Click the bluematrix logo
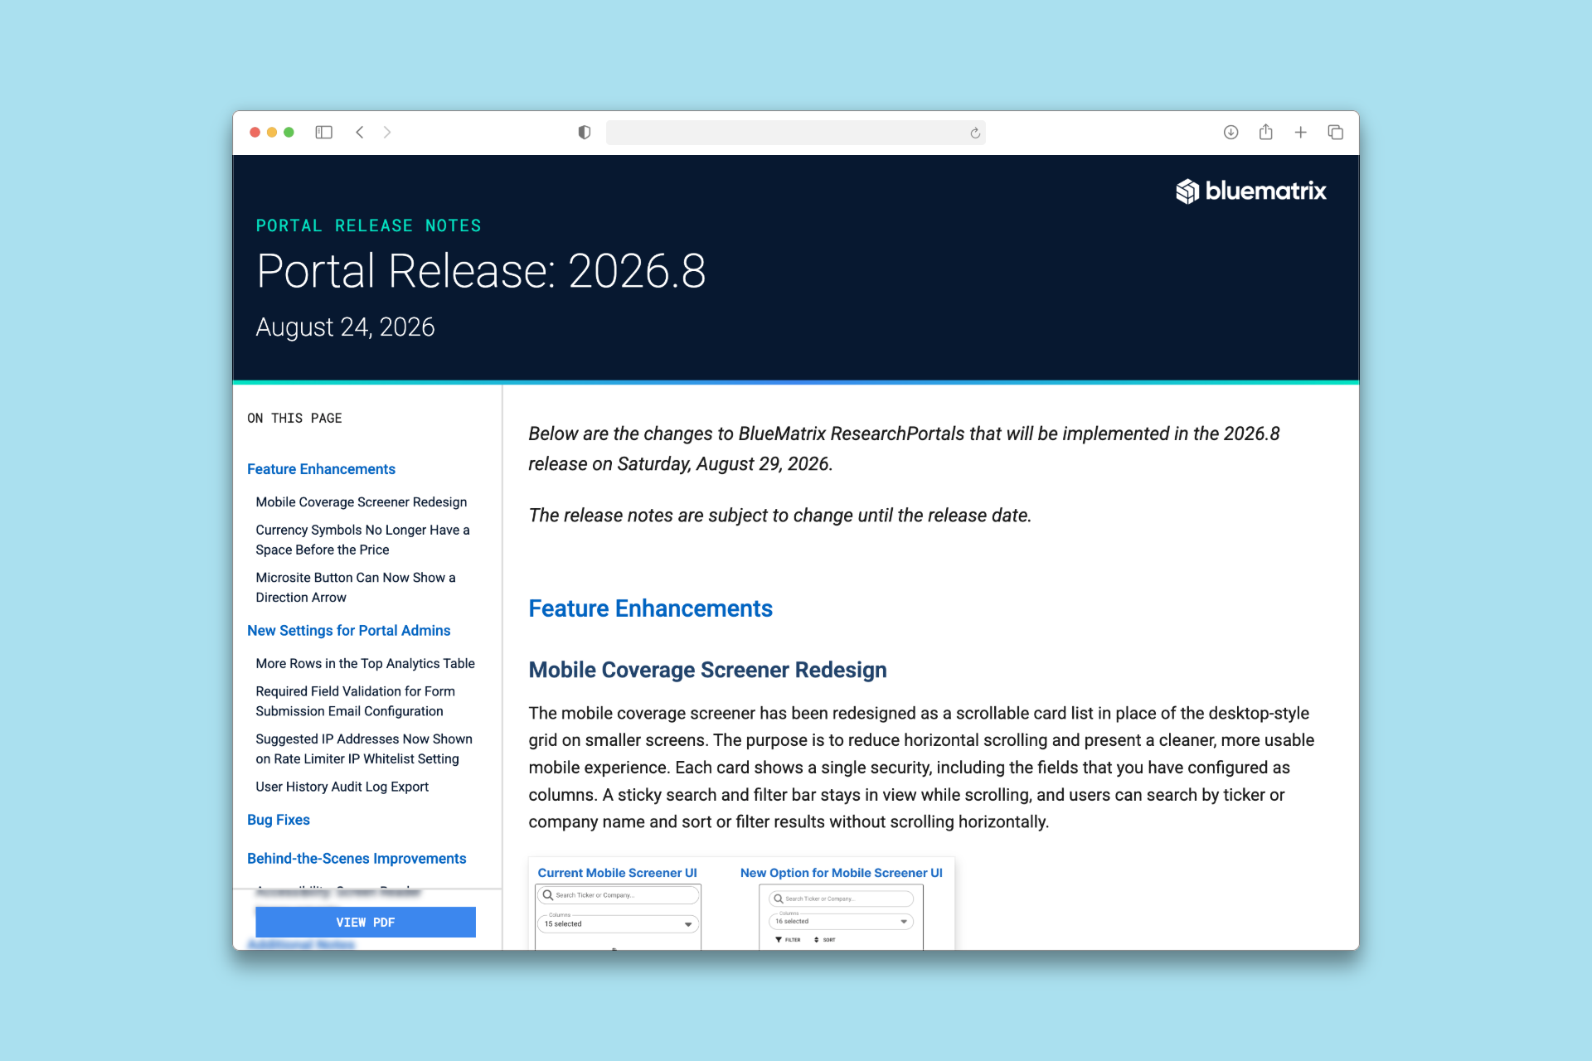1592x1061 pixels. [1250, 191]
